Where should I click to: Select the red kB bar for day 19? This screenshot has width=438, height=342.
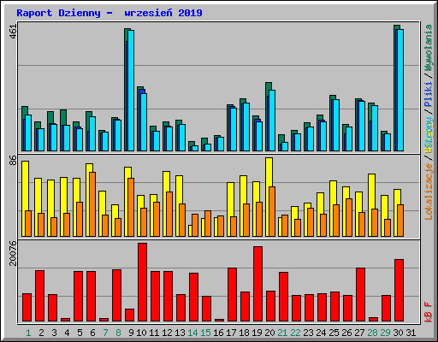pyautogui.click(x=257, y=284)
